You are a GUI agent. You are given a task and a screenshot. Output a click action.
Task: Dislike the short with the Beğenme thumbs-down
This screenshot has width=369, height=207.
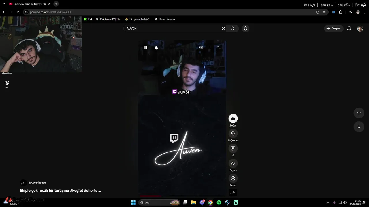(x=233, y=133)
